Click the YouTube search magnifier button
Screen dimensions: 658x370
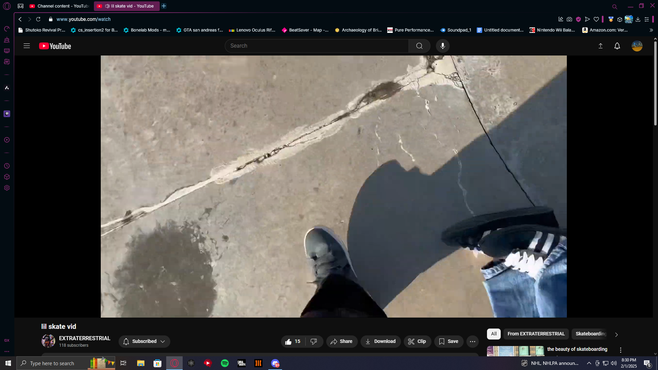[x=419, y=46]
